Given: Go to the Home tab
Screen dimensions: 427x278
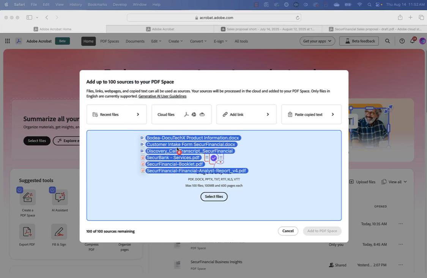Looking at the screenshot, I should (x=88, y=41).
